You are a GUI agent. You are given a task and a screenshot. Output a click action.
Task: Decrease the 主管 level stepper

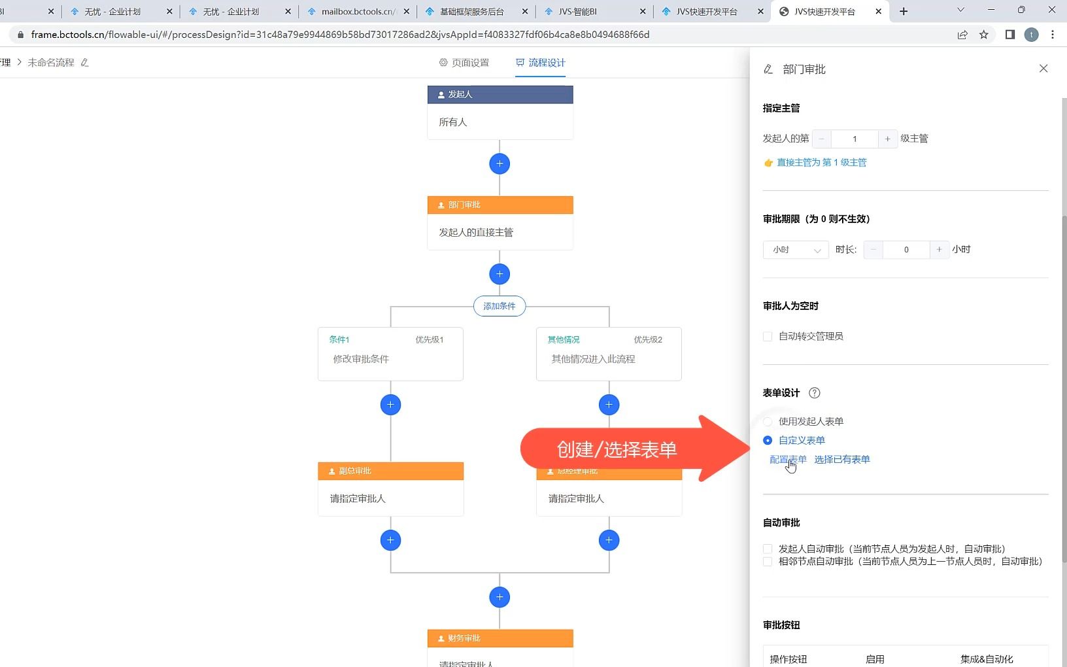point(822,139)
